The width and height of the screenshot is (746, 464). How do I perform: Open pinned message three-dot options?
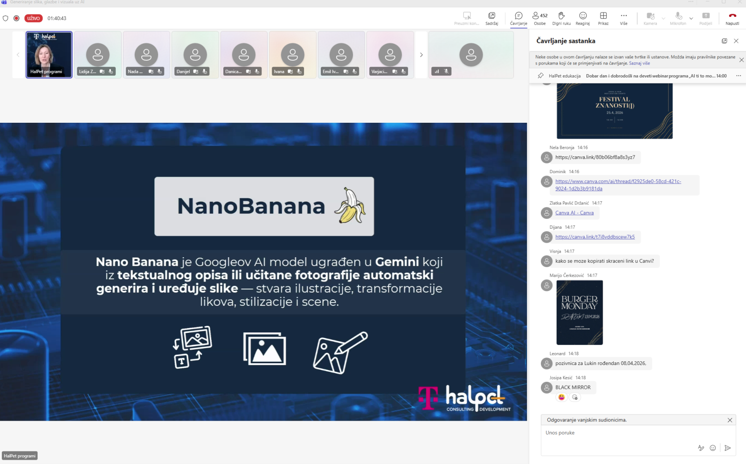click(738, 76)
